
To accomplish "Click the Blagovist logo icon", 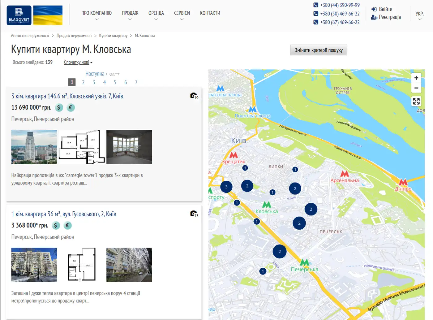I will (x=19, y=15).
